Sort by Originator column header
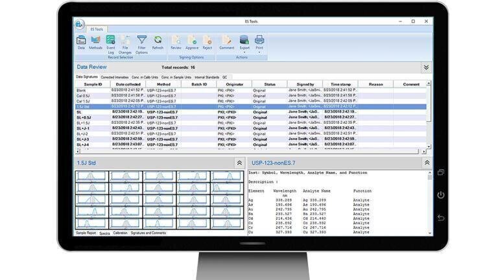Viewport: 498px width, 280px height. coord(234,84)
